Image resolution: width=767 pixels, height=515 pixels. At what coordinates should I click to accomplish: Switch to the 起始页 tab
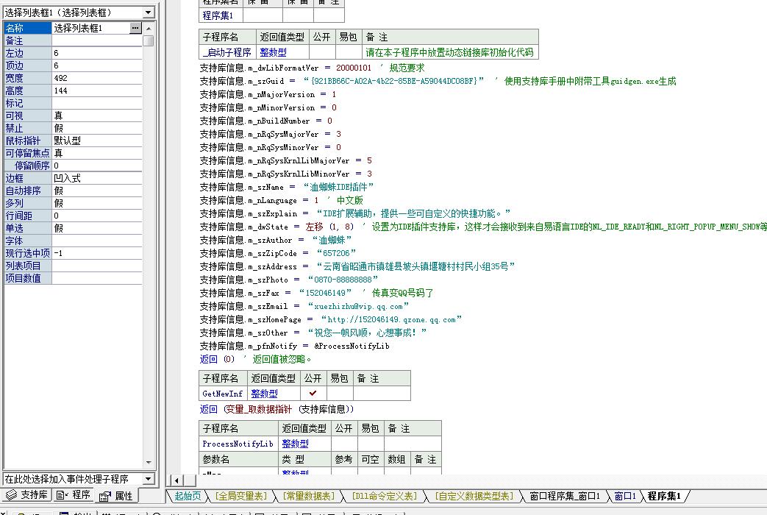[x=188, y=496]
